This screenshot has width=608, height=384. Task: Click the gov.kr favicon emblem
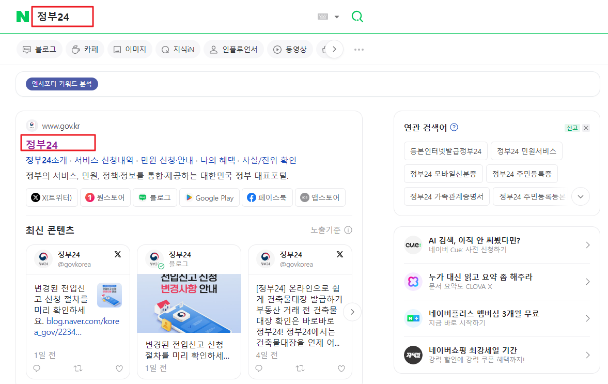32,125
